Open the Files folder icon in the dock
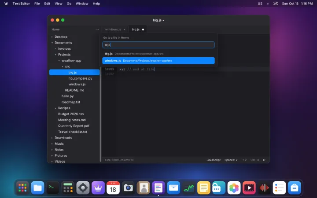Viewport: 317px width, 198px height. 37,188
